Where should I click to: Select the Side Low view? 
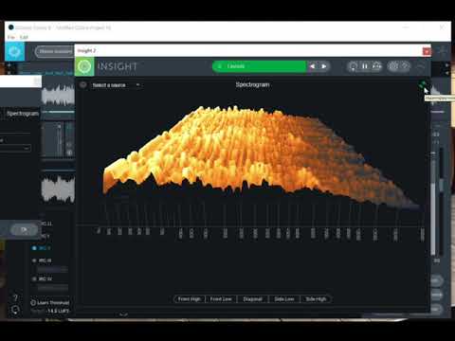(284, 299)
